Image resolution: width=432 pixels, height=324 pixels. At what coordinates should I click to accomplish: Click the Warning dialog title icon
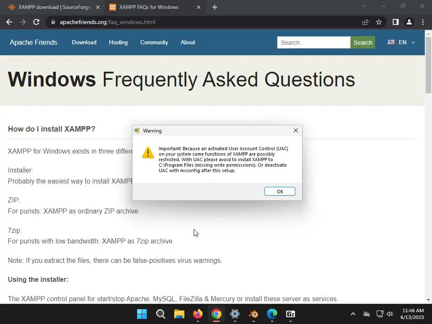click(x=137, y=131)
